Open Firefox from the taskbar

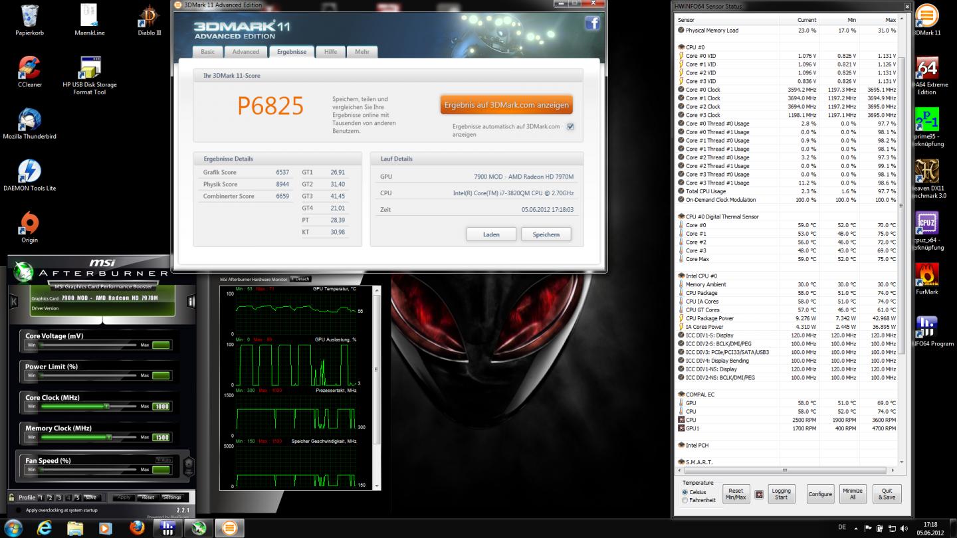pyautogui.click(x=137, y=528)
